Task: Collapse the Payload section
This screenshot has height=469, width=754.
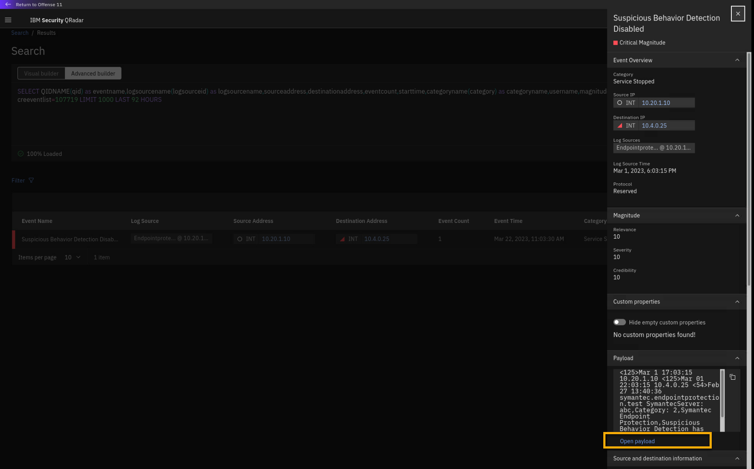Action: [x=737, y=358]
